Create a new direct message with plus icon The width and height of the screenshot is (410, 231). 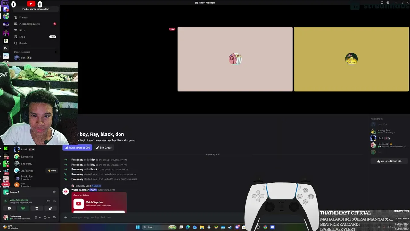pyautogui.click(x=56, y=52)
